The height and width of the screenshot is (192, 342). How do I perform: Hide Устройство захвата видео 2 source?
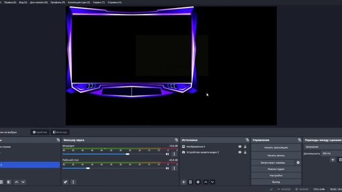tap(240, 153)
